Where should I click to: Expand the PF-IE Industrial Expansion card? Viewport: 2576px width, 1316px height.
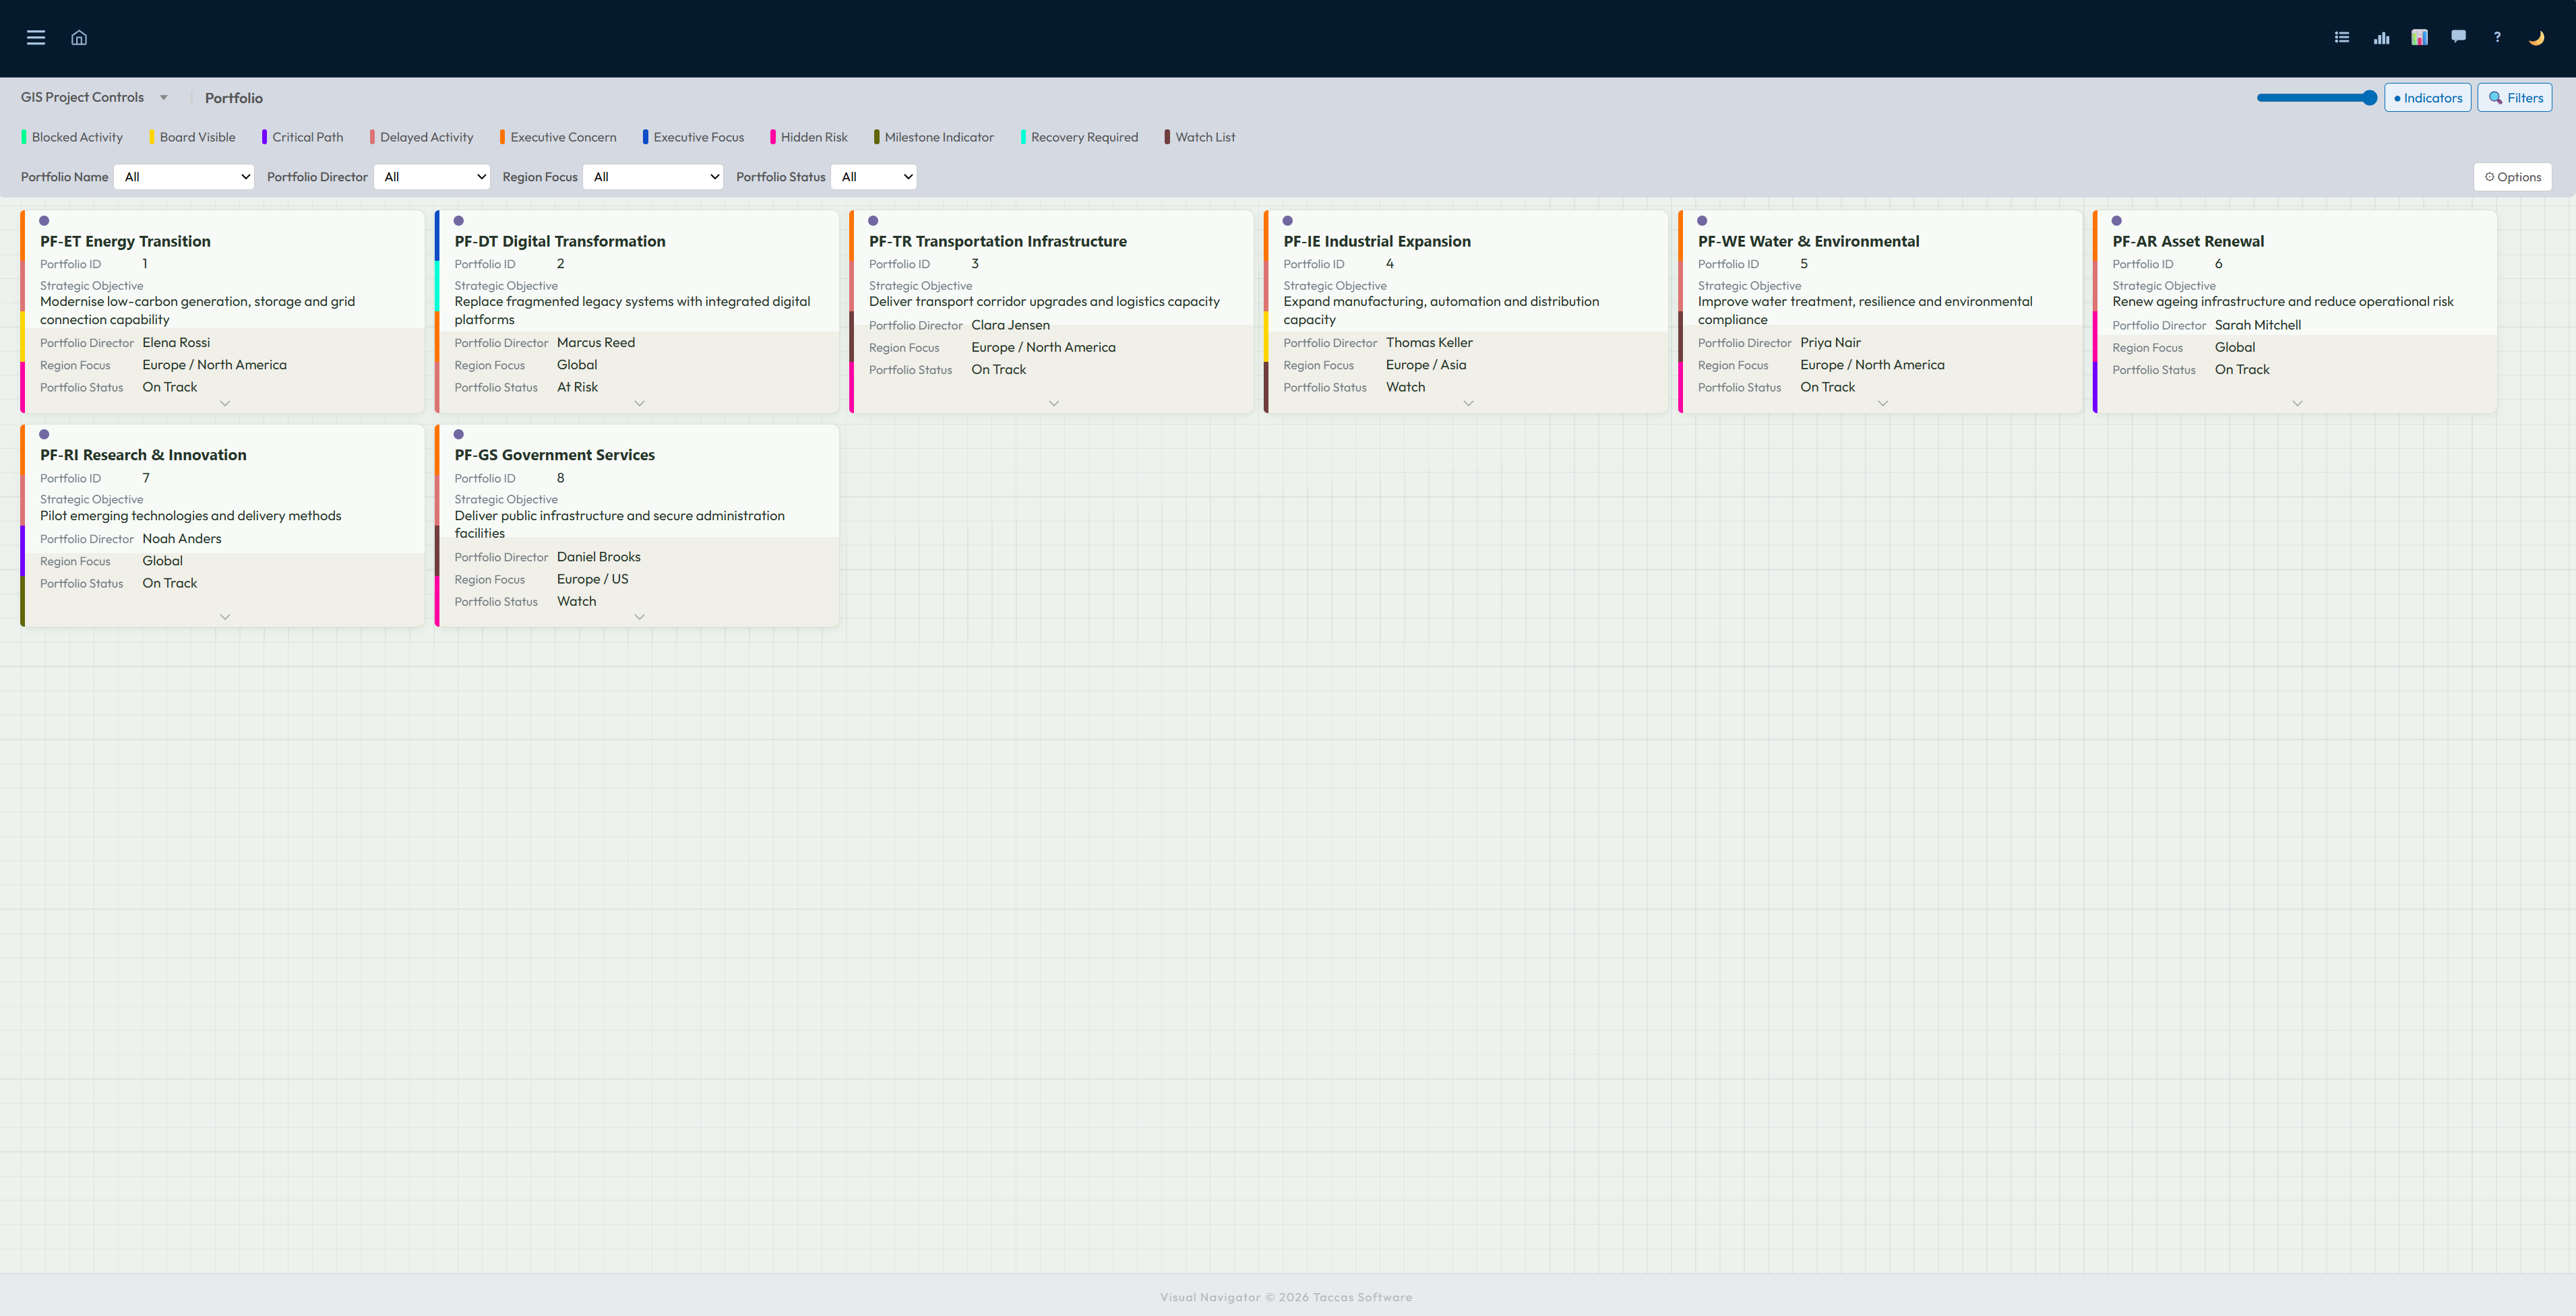tap(1469, 403)
